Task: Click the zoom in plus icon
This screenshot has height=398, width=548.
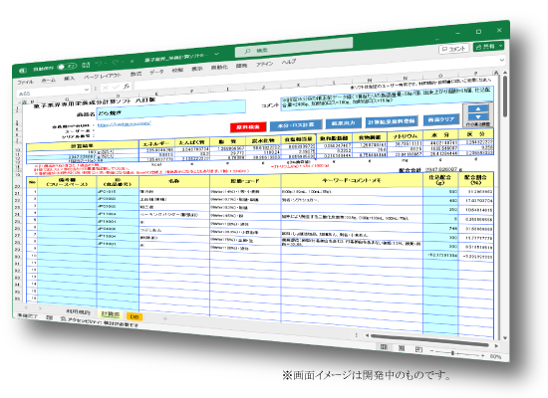Action: [x=482, y=356]
